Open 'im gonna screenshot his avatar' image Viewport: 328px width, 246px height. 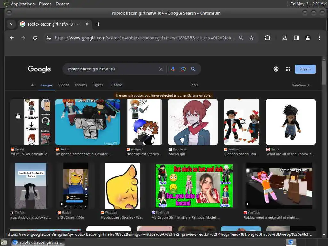[88, 122]
